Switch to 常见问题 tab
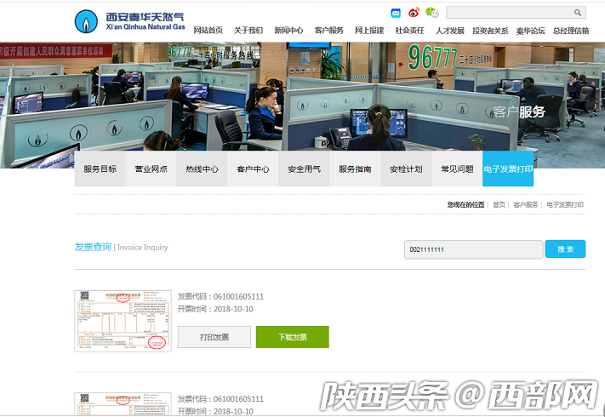The width and height of the screenshot is (605, 417). (457, 169)
